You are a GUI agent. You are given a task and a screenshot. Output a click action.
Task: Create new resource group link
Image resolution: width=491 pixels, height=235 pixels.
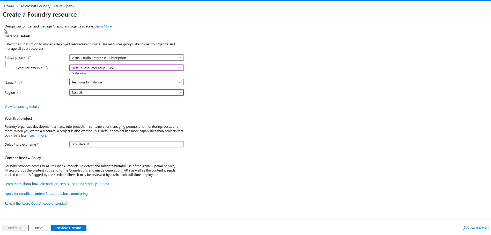point(78,73)
